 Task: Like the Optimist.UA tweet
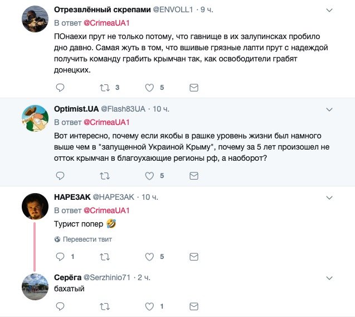[149, 176]
